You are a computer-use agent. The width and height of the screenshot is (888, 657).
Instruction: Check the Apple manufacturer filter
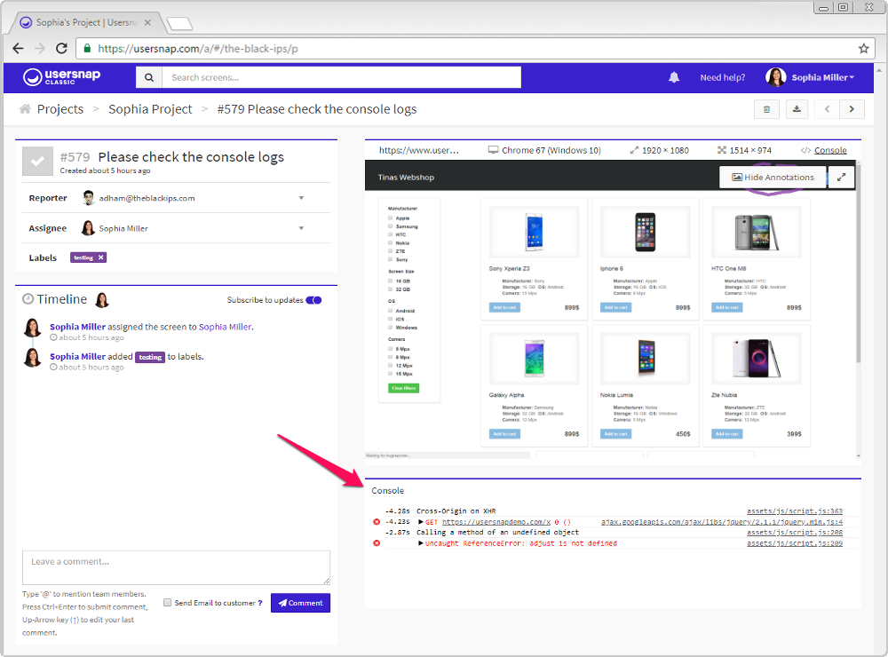click(x=390, y=218)
